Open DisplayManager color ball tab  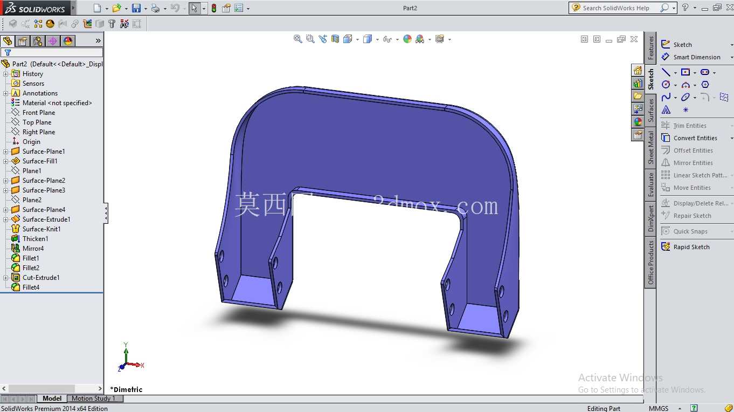coord(68,41)
